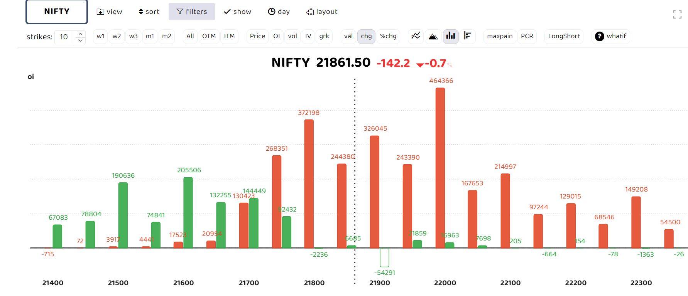
Task: Select the All strikes filter
Action: tap(190, 36)
